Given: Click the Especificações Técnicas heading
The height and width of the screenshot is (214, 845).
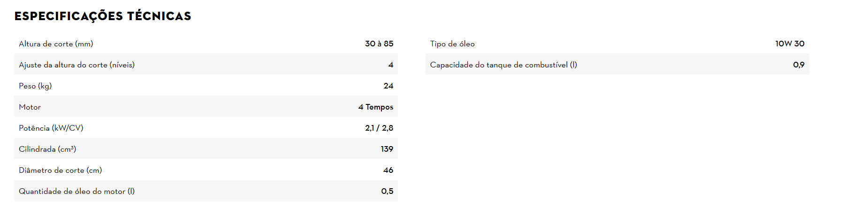Looking at the screenshot, I should coord(103,16).
